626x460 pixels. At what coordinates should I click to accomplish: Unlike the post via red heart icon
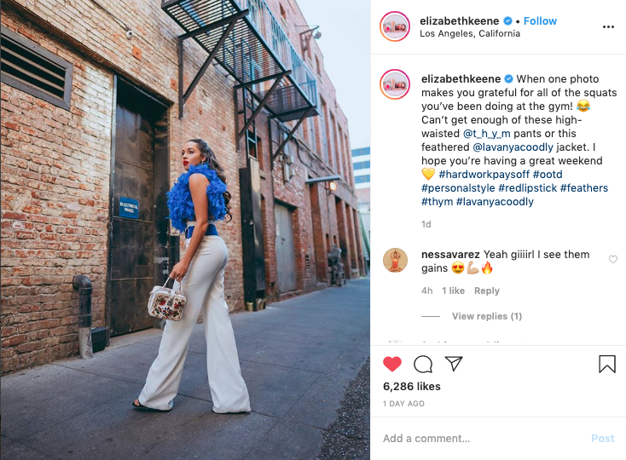pos(392,364)
